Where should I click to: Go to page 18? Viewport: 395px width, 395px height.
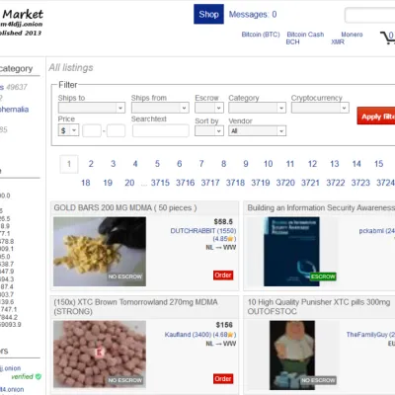click(86, 183)
